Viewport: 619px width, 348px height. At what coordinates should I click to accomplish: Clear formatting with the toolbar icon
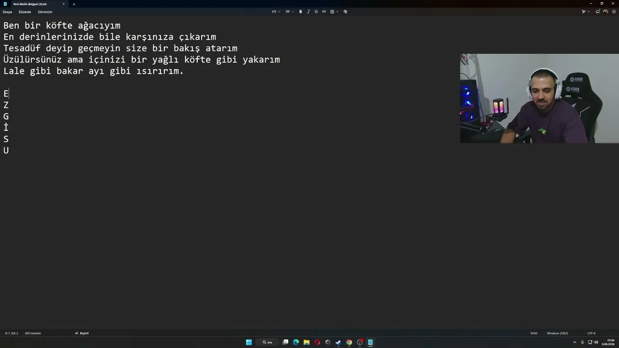point(345,12)
